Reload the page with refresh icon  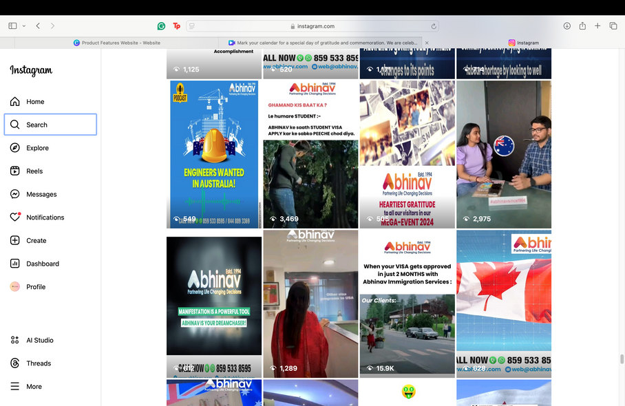coord(434,26)
